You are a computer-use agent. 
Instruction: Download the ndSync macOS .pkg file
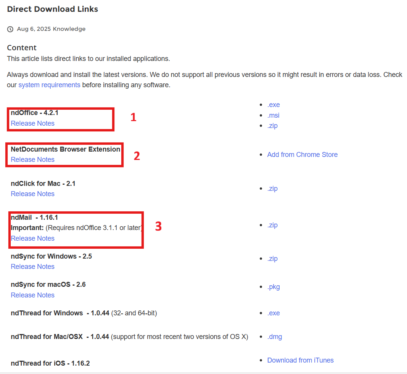(x=273, y=287)
